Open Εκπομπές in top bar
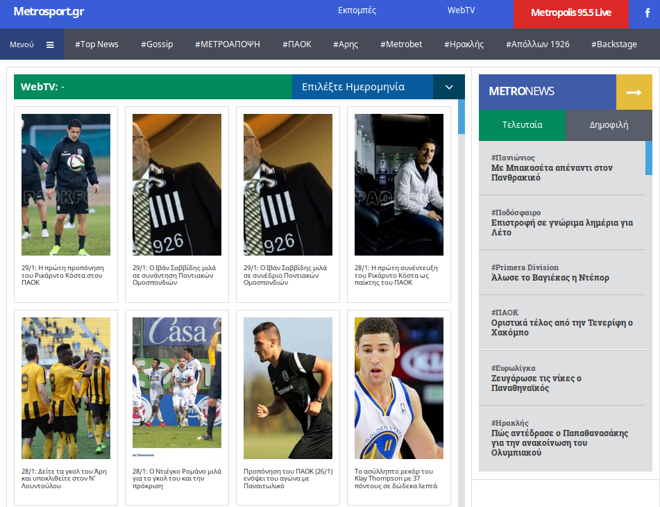 [357, 10]
